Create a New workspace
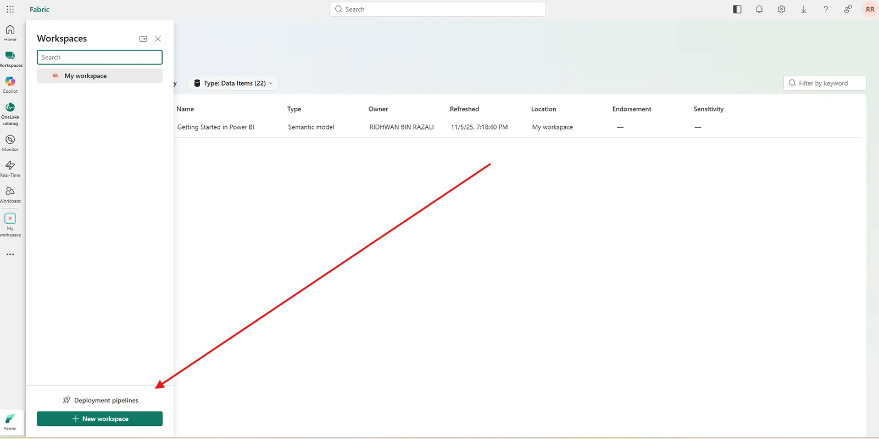 click(99, 419)
